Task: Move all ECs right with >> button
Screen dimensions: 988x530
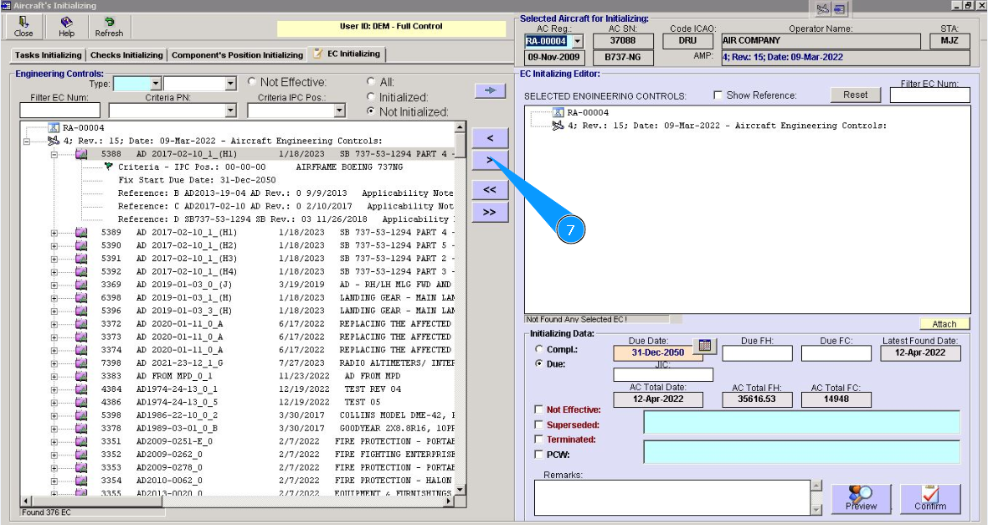Action: pos(490,213)
